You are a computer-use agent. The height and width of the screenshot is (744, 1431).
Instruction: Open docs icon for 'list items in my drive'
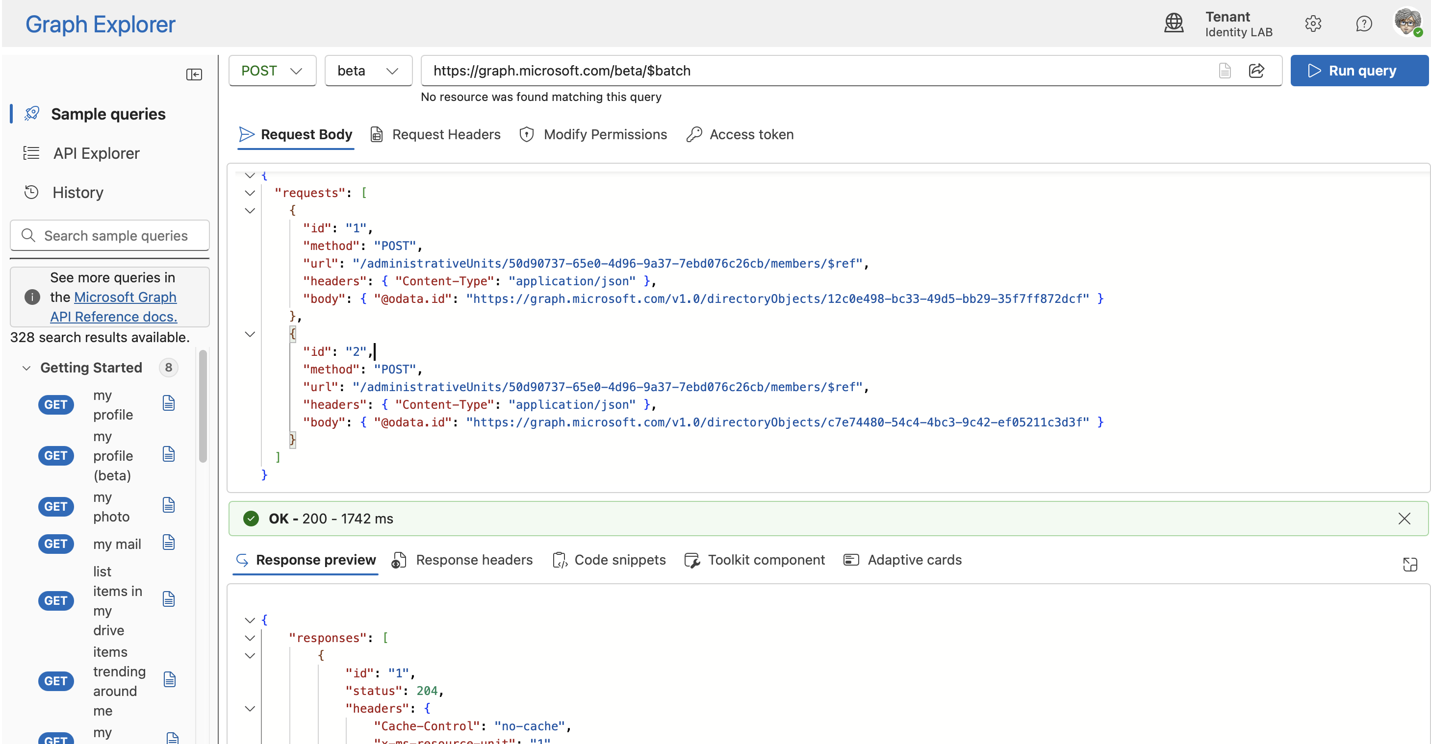click(x=169, y=599)
